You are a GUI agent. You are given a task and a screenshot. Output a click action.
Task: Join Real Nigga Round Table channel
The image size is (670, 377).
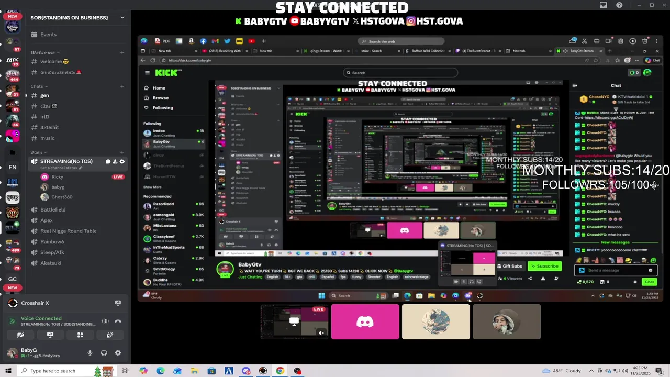(78, 231)
